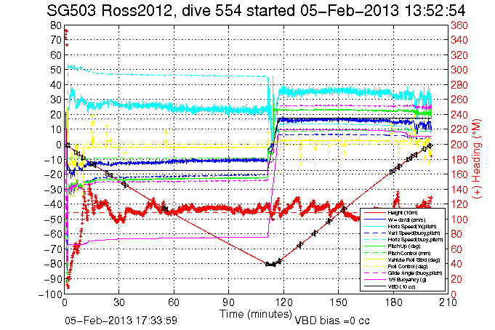
Task: Click black line sample beside VBD legend label
Action: point(375,286)
